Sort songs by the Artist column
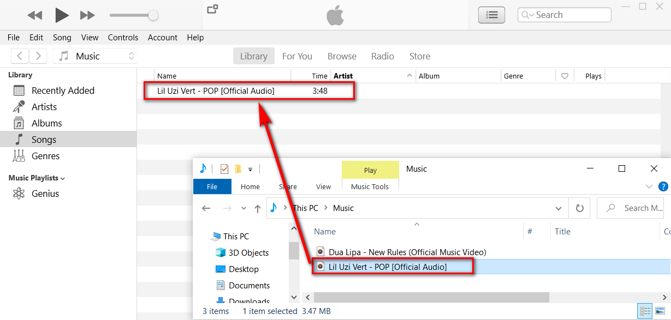The height and width of the screenshot is (320, 671). (x=343, y=76)
